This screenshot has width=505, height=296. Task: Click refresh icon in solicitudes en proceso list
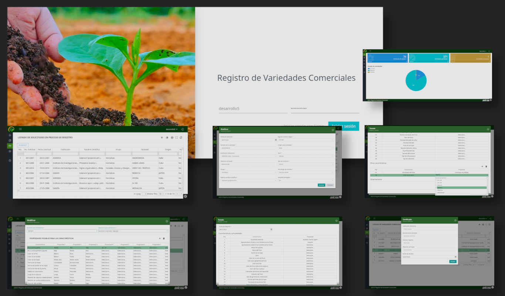(x=181, y=138)
